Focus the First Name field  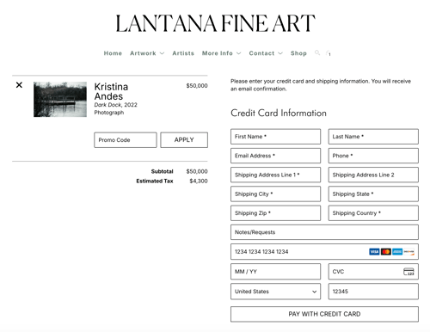click(275, 137)
